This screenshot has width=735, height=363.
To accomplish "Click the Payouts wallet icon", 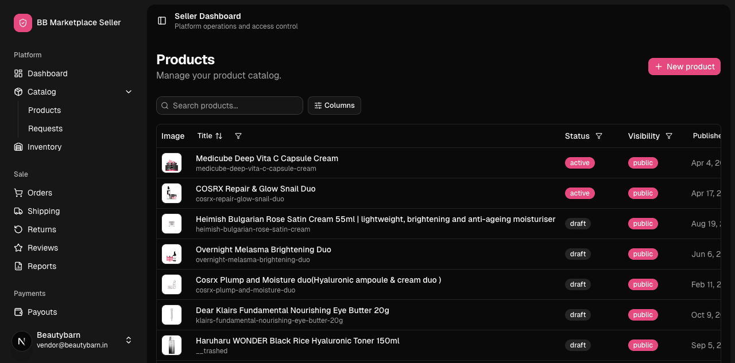I will click(18, 312).
